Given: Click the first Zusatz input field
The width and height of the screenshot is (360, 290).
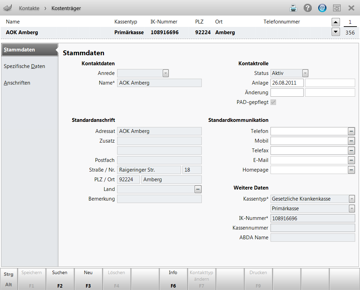Looking at the screenshot, I should click(159, 141).
